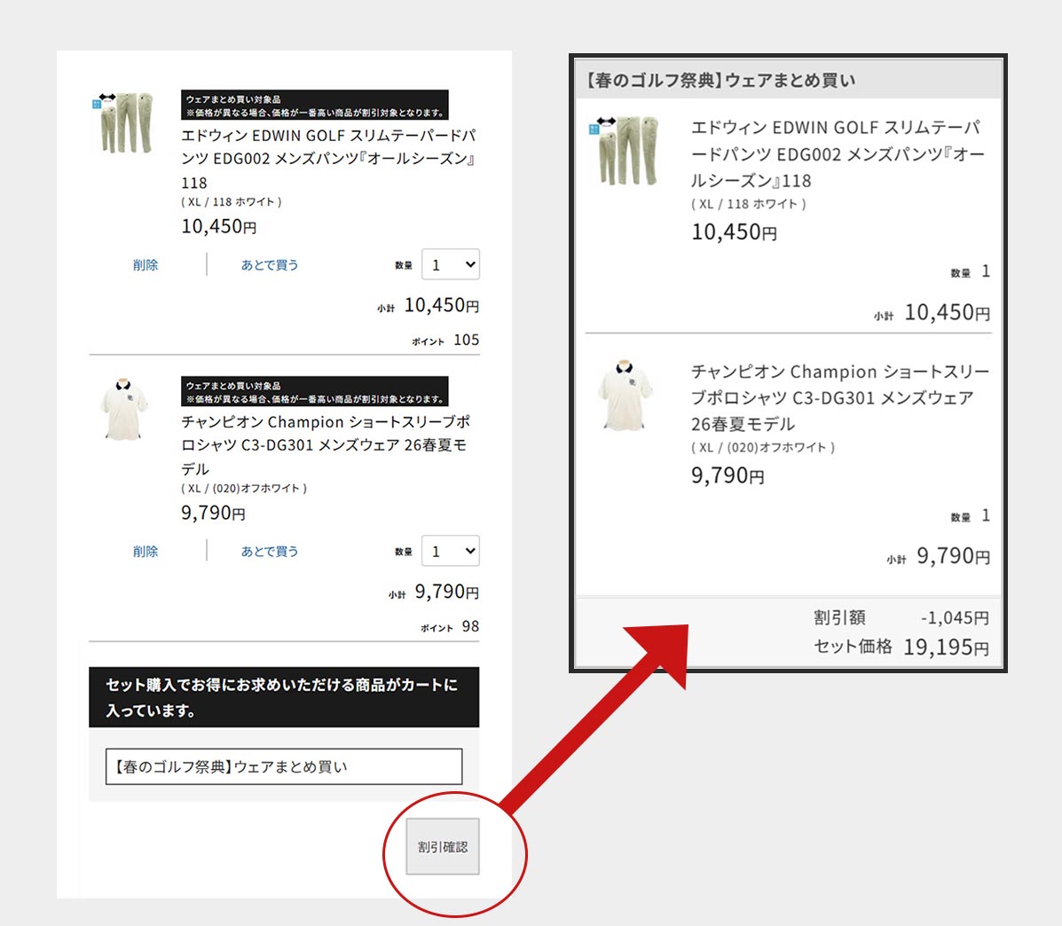The height and width of the screenshot is (926, 1062).
Task: Open quantity dropdown for Champion polo shirt
Action: click(x=451, y=551)
